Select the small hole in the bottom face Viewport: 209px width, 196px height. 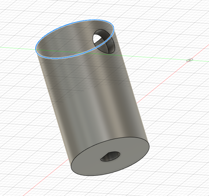pyautogui.click(x=110, y=156)
